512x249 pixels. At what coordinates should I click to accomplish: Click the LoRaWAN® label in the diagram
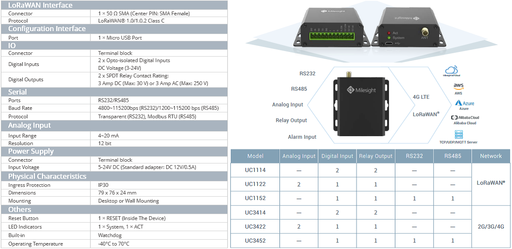(x=426, y=114)
